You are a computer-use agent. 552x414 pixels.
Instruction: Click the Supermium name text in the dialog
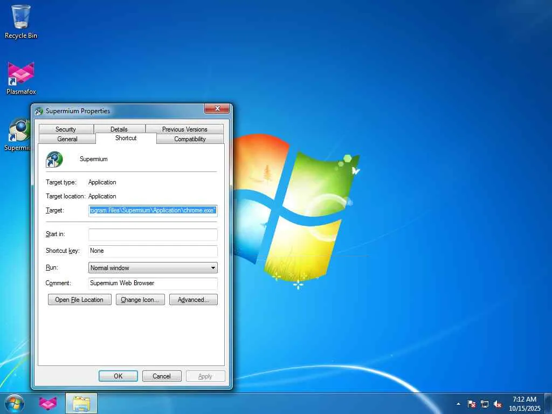(x=94, y=159)
